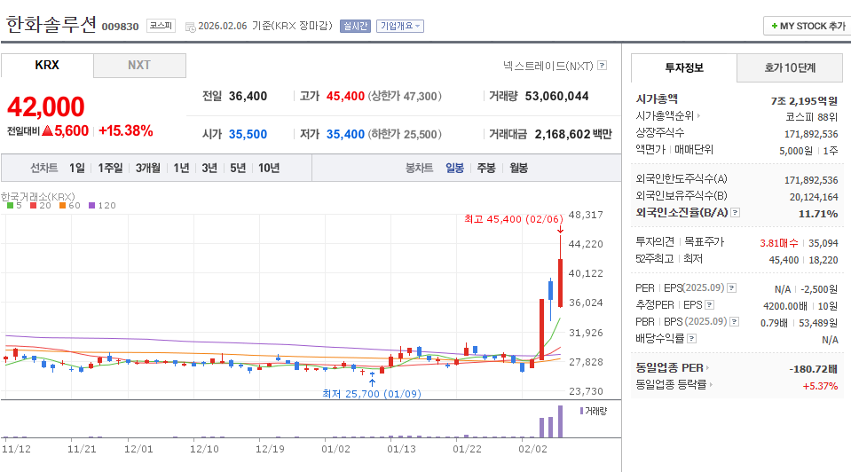Expand the 시가총액순위 arrow

(x=698, y=115)
